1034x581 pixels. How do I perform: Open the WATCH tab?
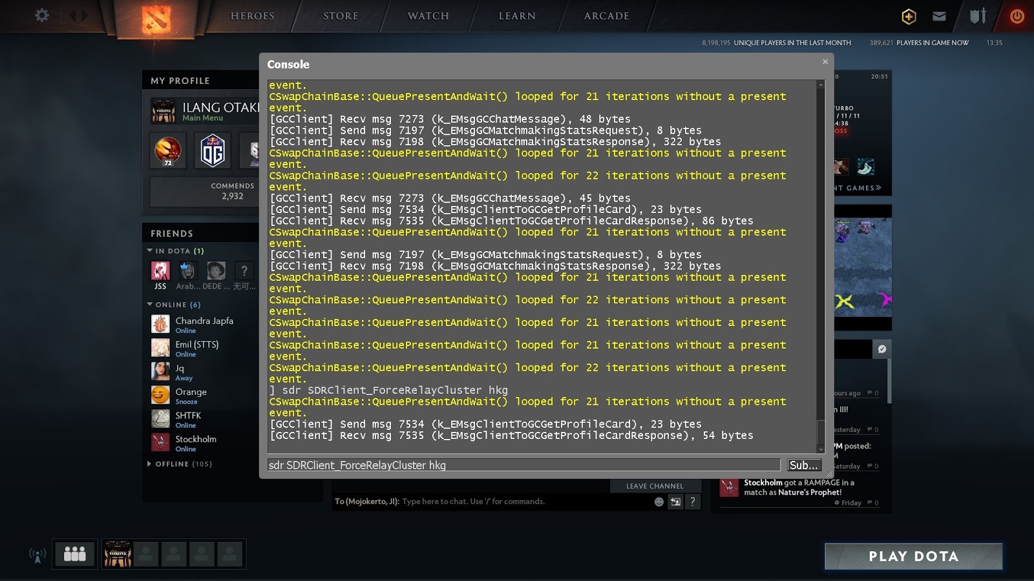click(428, 16)
